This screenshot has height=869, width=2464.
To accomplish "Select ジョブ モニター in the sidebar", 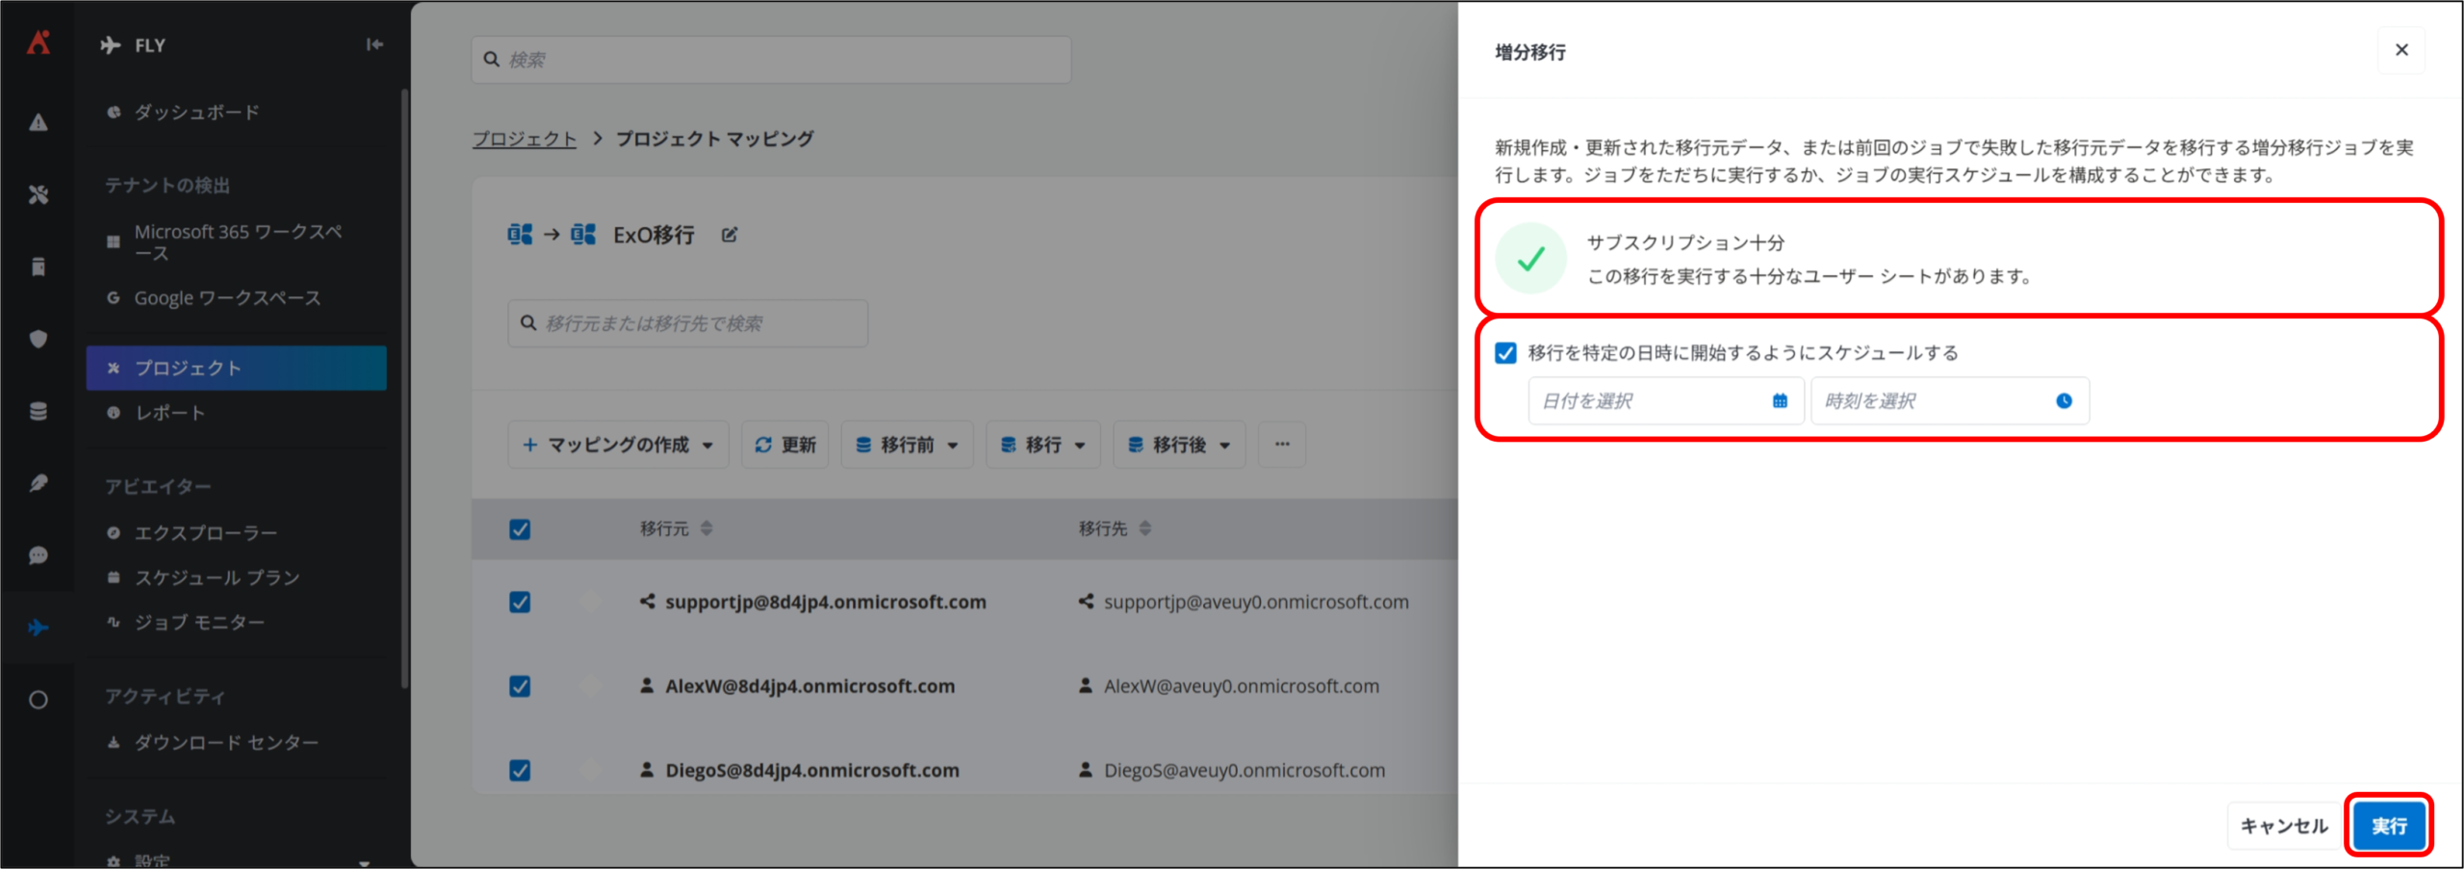I will [199, 623].
